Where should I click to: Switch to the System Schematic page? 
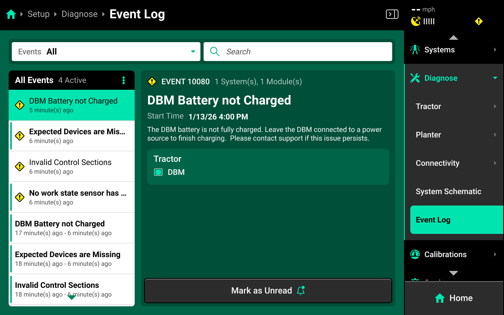point(448,191)
